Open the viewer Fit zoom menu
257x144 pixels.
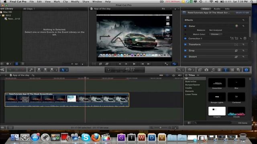pos(163,9)
